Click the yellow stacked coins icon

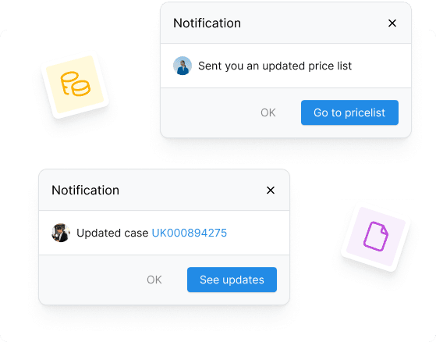(75, 84)
